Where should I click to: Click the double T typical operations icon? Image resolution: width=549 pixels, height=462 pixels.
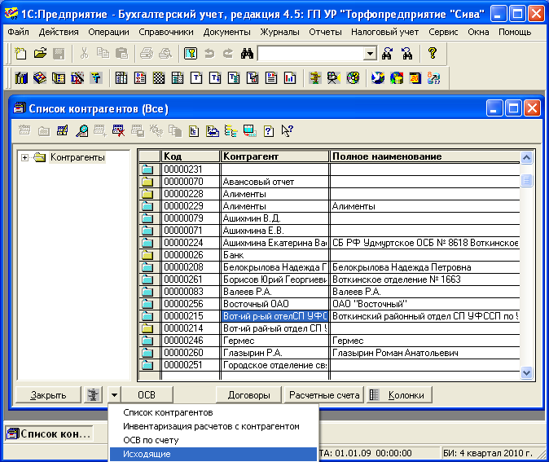pyautogui.click(x=96, y=77)
